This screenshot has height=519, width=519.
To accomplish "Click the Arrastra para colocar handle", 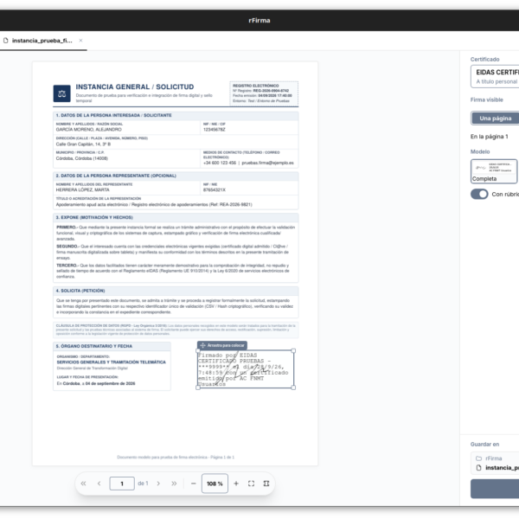I will [222, 345].
